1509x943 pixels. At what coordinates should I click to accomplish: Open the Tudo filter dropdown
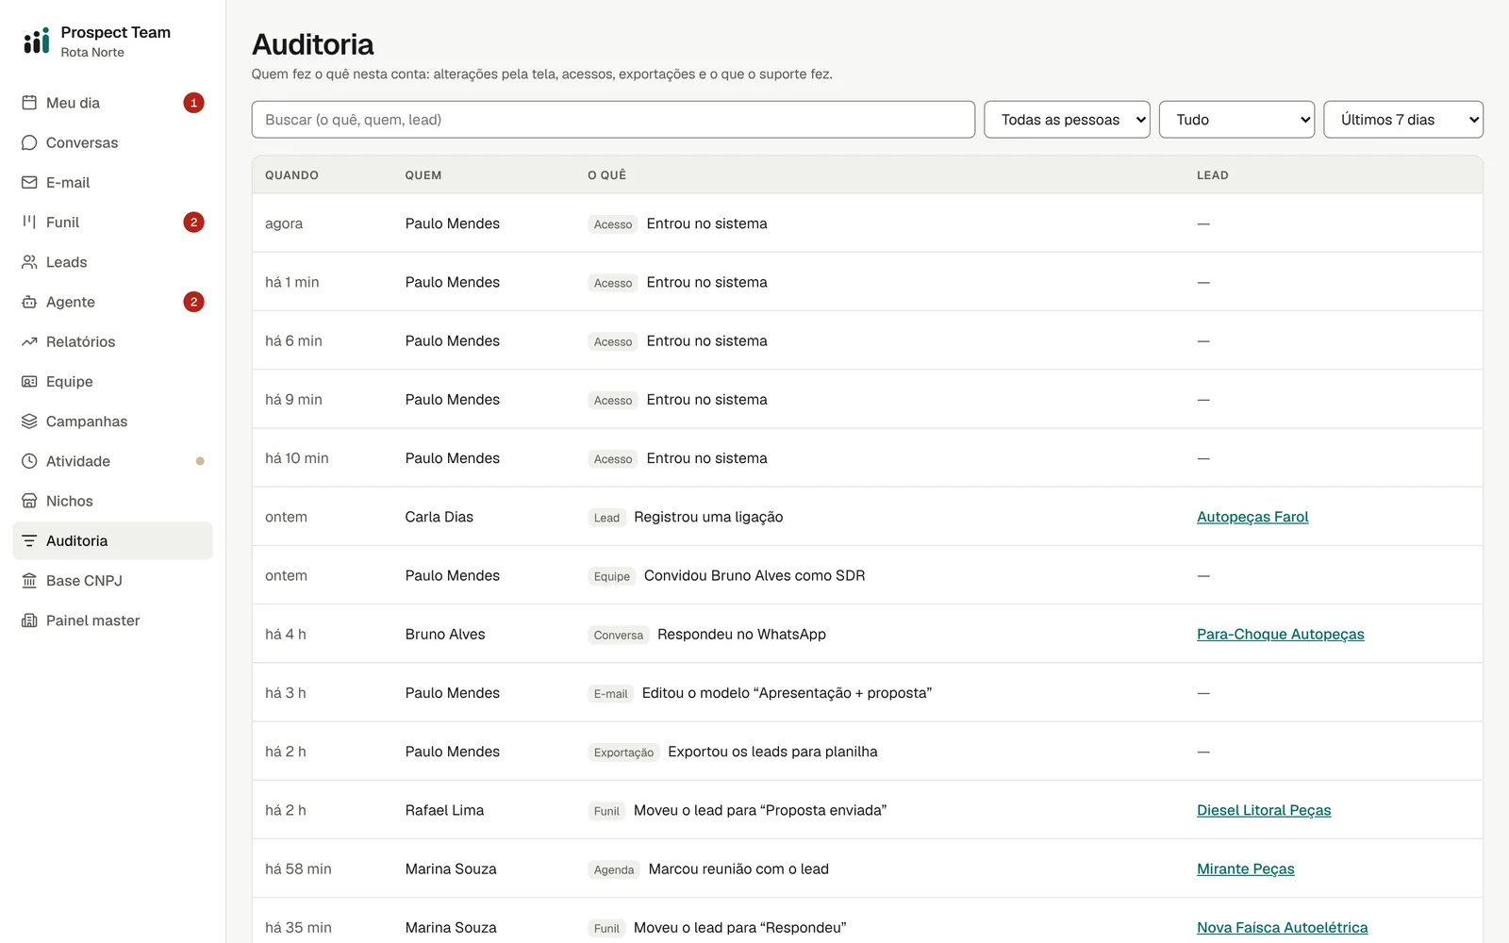point(1236,120)
